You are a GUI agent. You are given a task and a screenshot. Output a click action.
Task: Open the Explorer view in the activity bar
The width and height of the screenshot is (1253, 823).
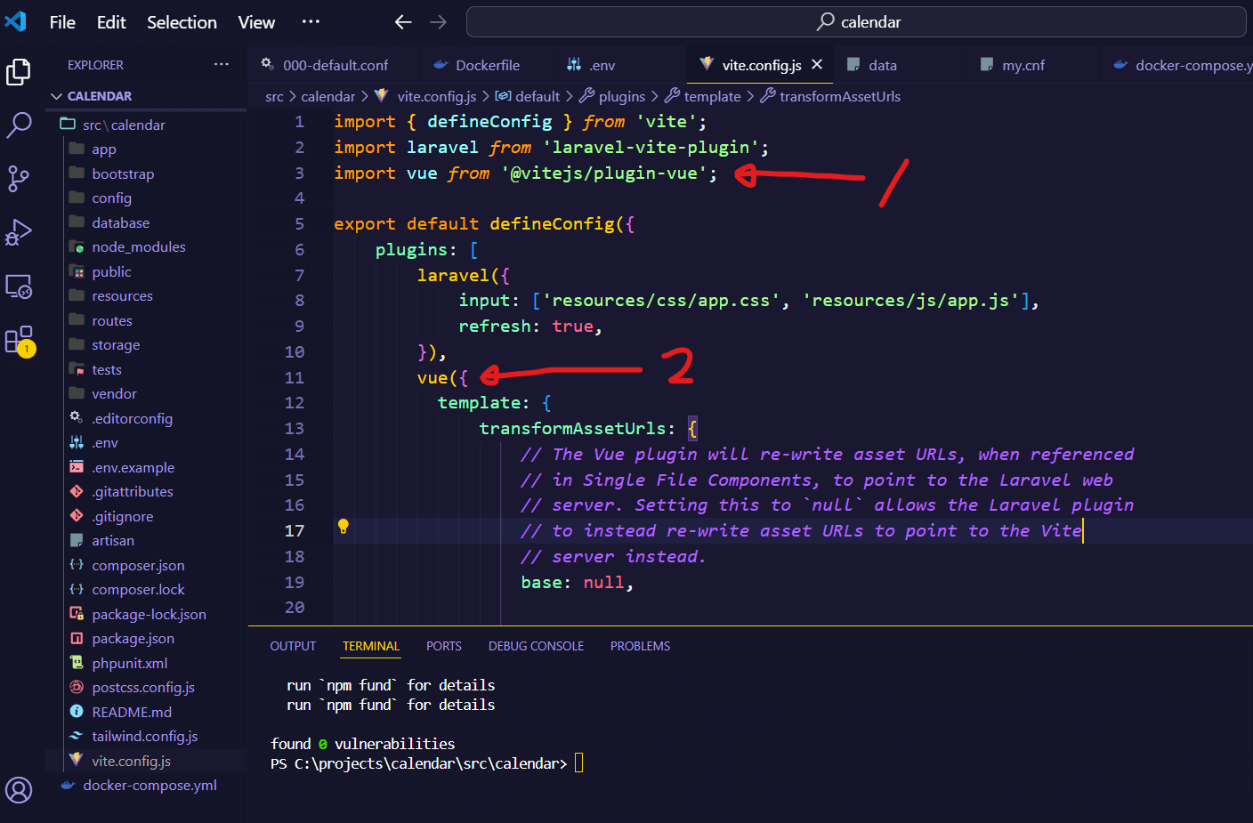[18, 72]
